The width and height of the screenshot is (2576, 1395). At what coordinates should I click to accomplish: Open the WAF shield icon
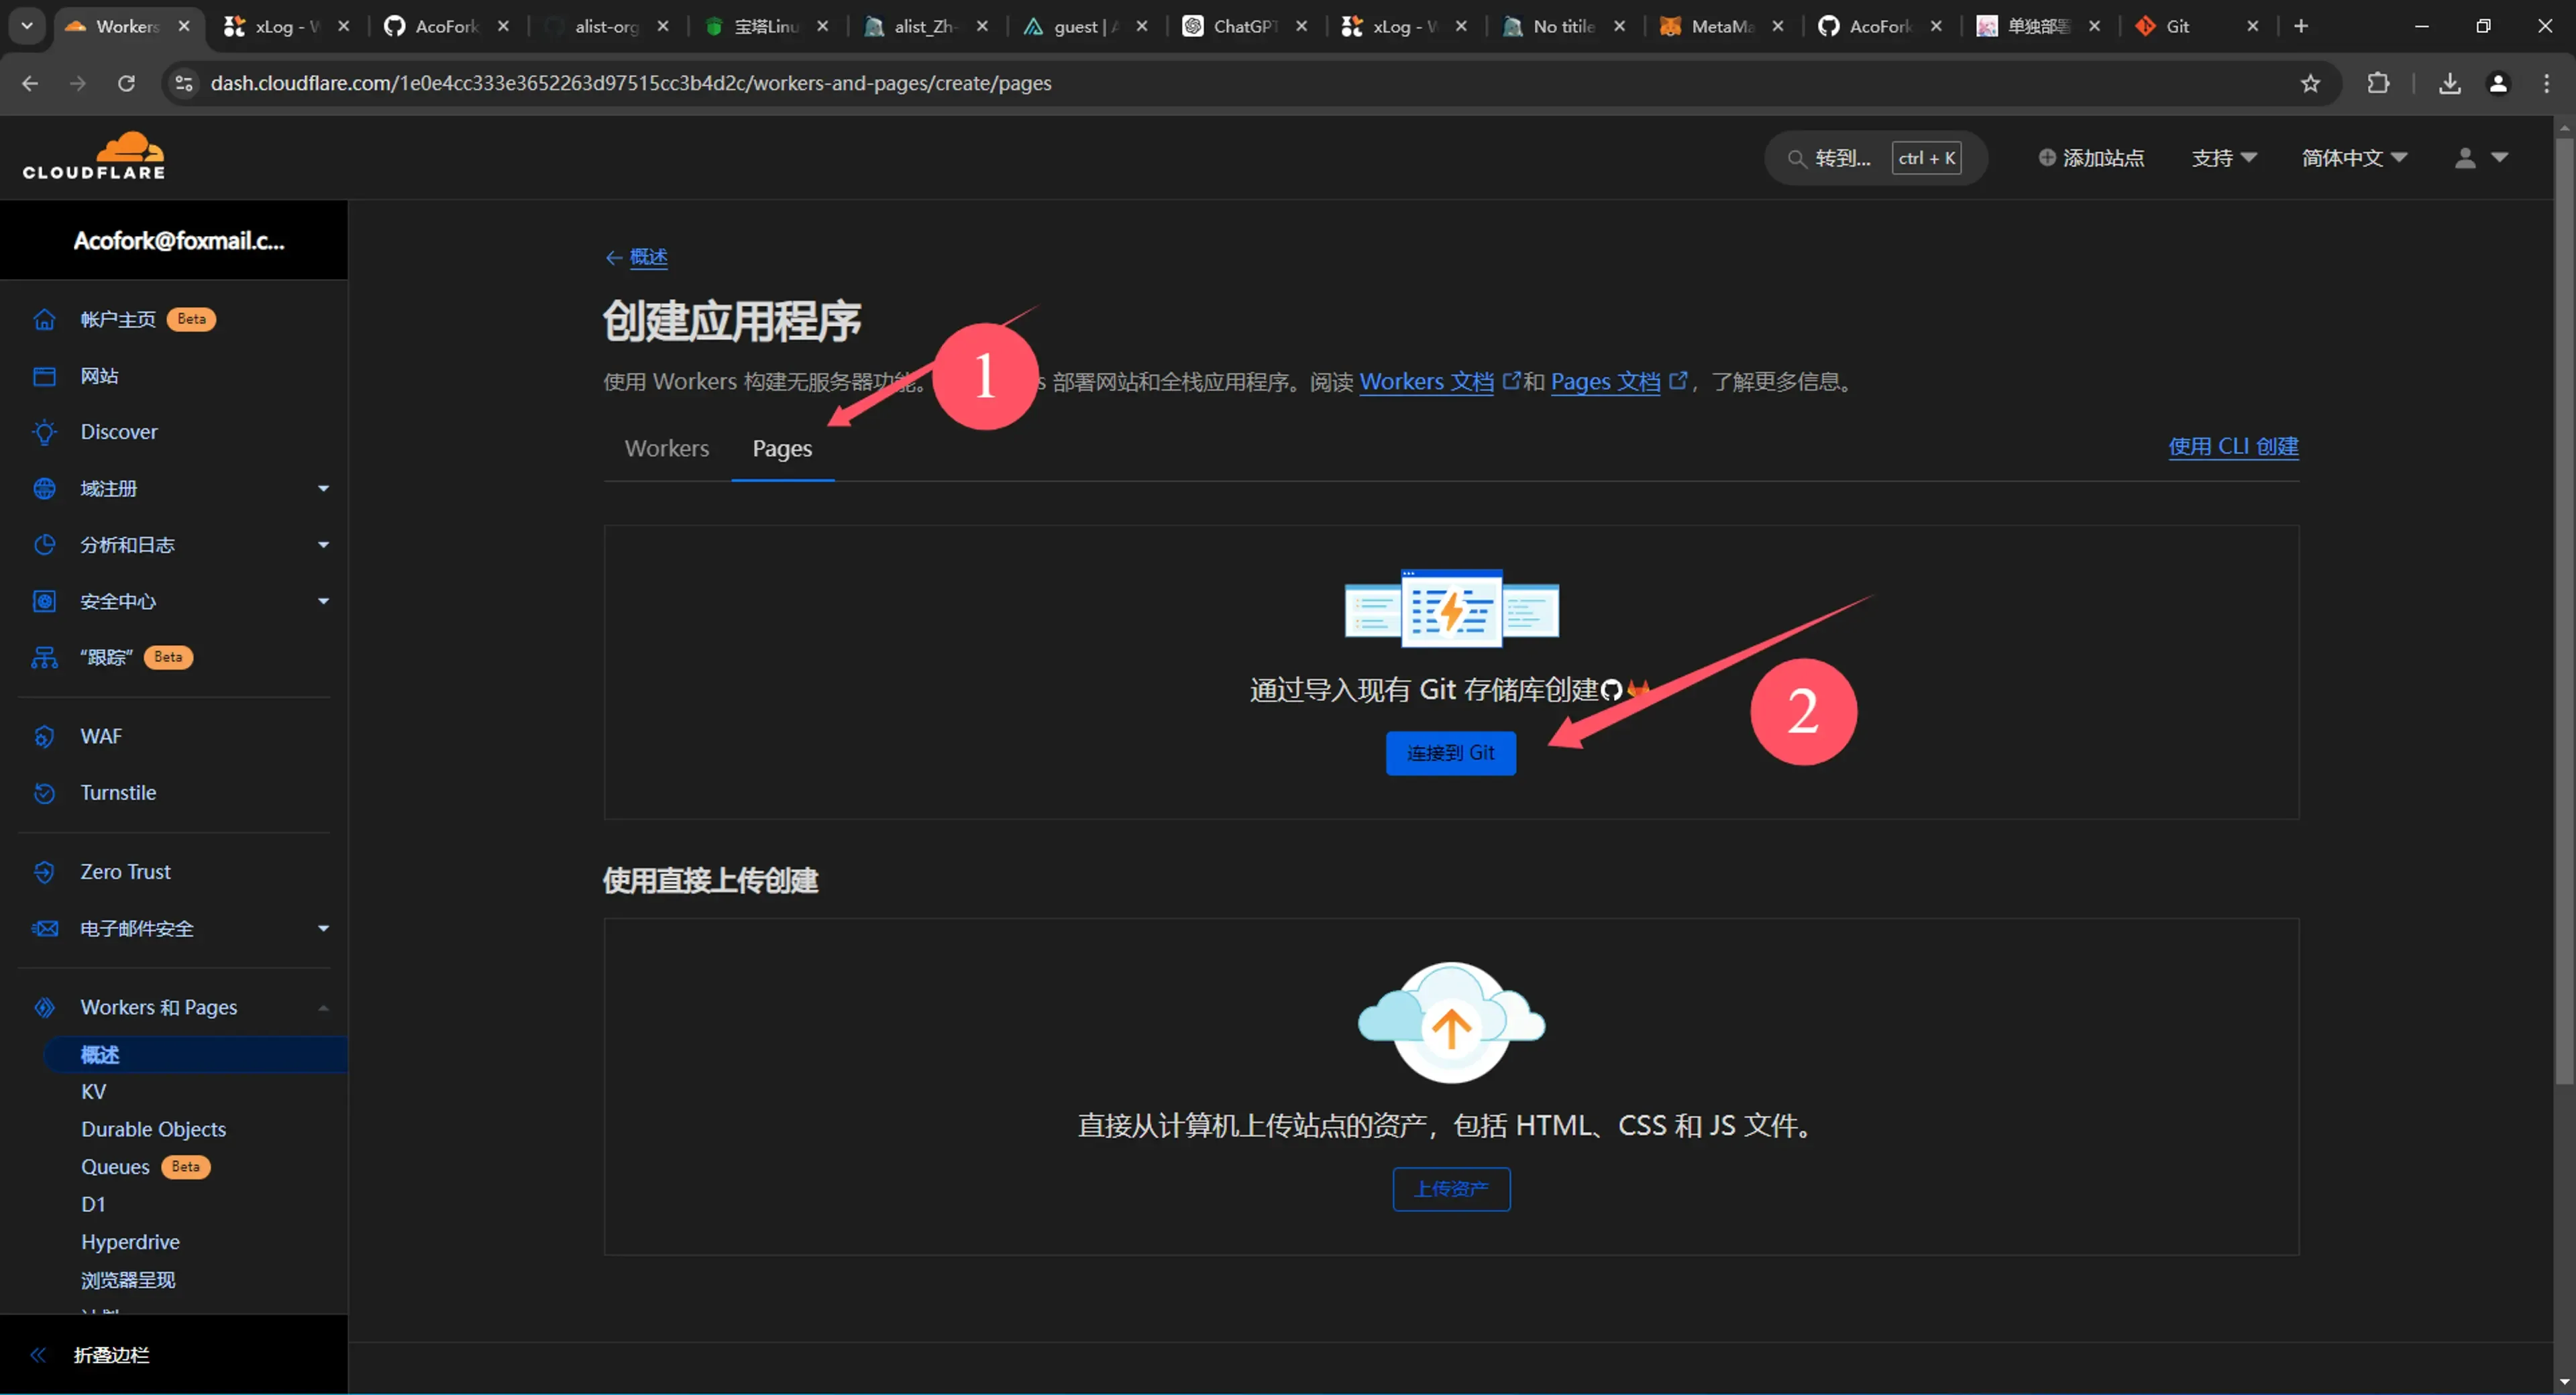pyautogui.click(x=44, y=737)
